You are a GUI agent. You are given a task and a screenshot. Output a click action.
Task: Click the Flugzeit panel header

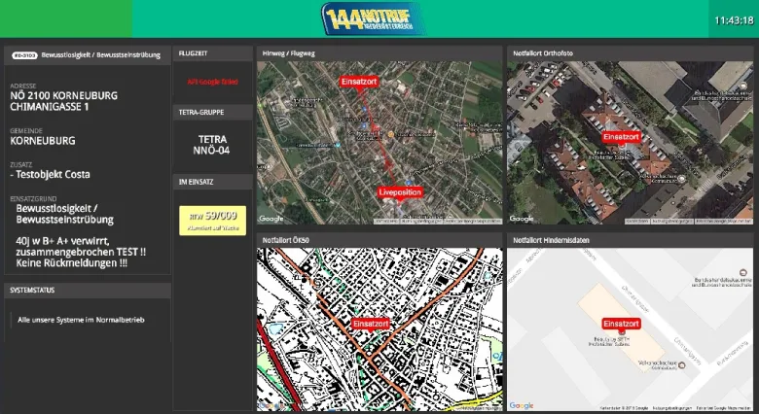coord(212,55)
